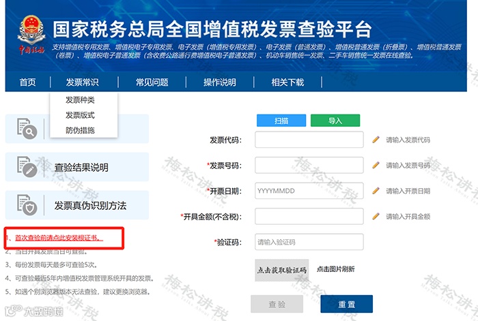Screen dimensions: 478x321
Task: Click the 发票代码 field label
Action: click(x=225, y=140)
